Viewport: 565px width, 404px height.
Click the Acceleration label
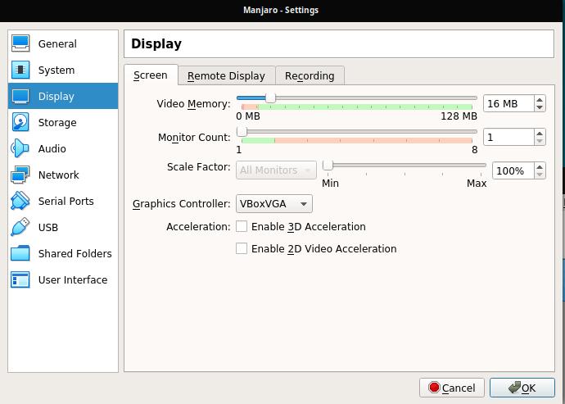[x=198, y=227]
